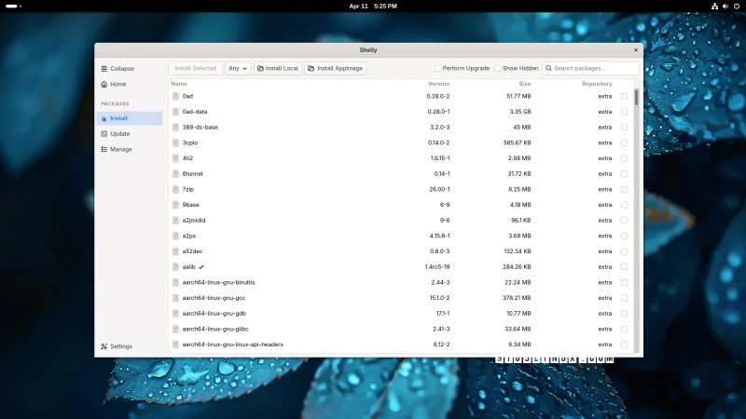Click the icon beside aarch64-linux-gnu-binutils
746x419 pixels.
[175, 282]
